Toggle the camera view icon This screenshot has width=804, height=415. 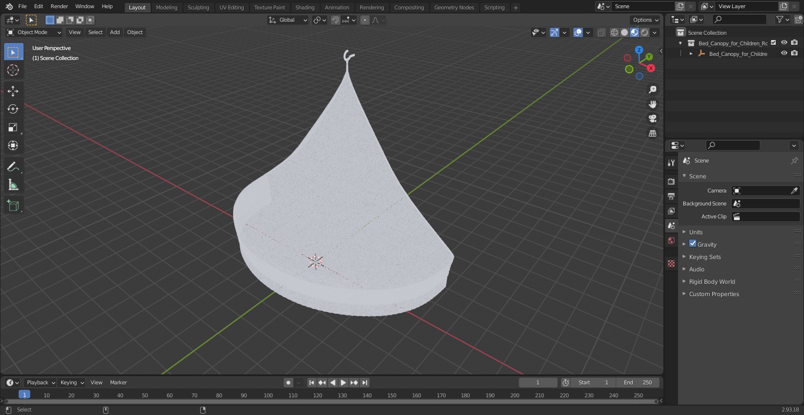(652, 118)
